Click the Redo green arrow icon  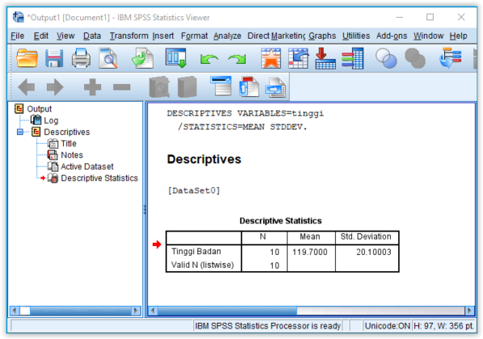tap(237, 58)
